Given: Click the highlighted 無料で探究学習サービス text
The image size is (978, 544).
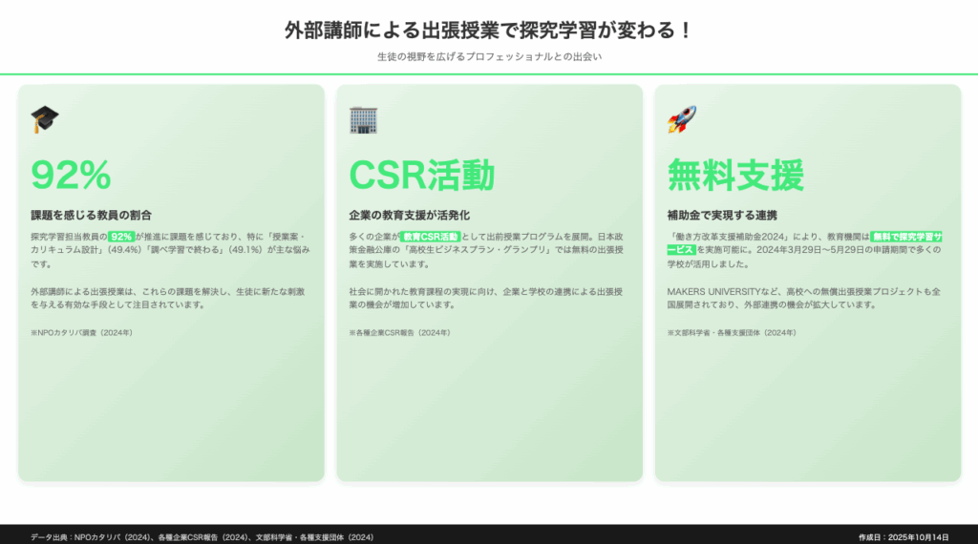Looking at the screenshot, I should (x=905, y=236).
